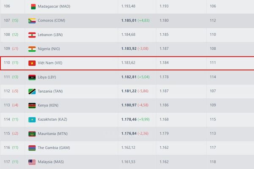Click Mauritania's previous points 1.179
This screenshot has height=169, width=254.
pos(163,134)
